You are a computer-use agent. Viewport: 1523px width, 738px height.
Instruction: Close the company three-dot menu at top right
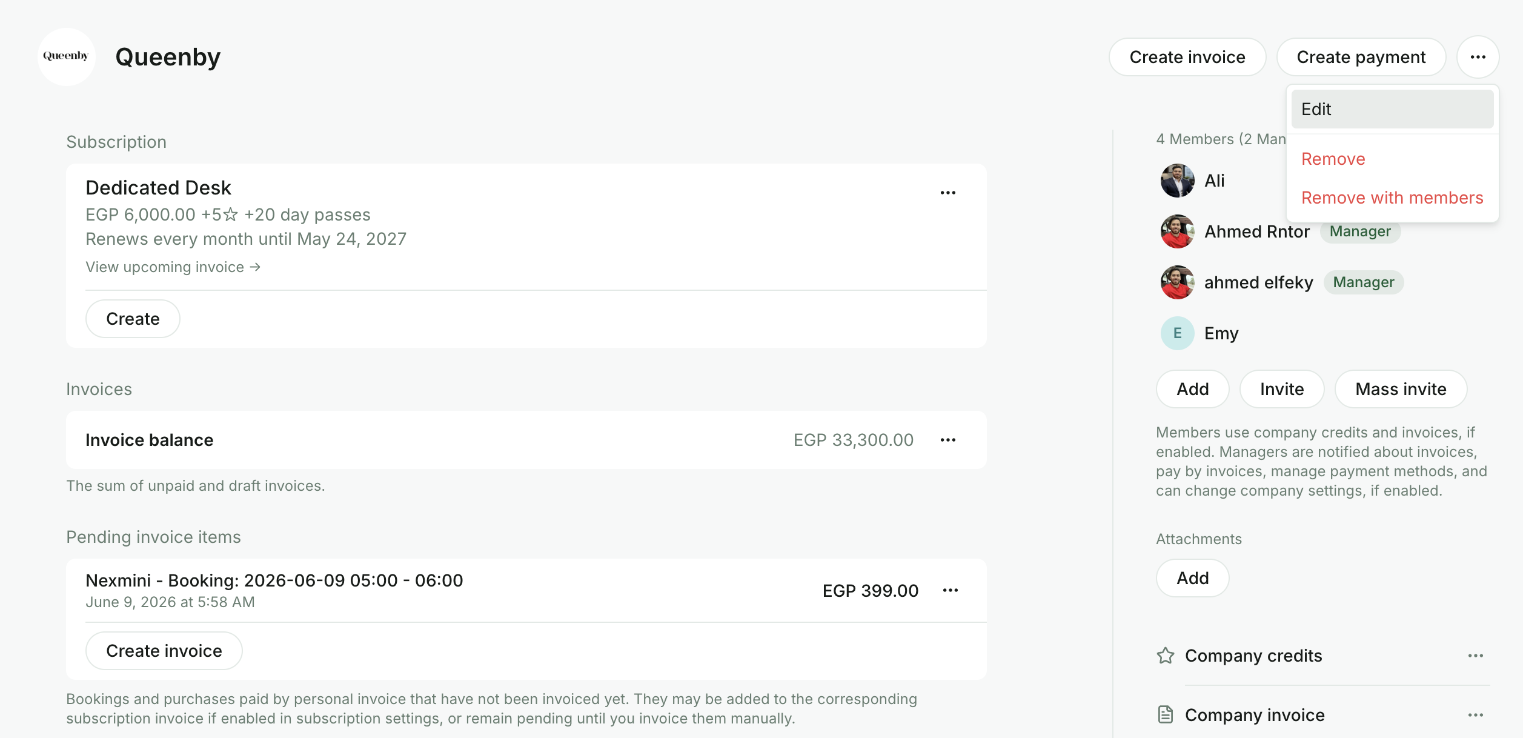1478,57
